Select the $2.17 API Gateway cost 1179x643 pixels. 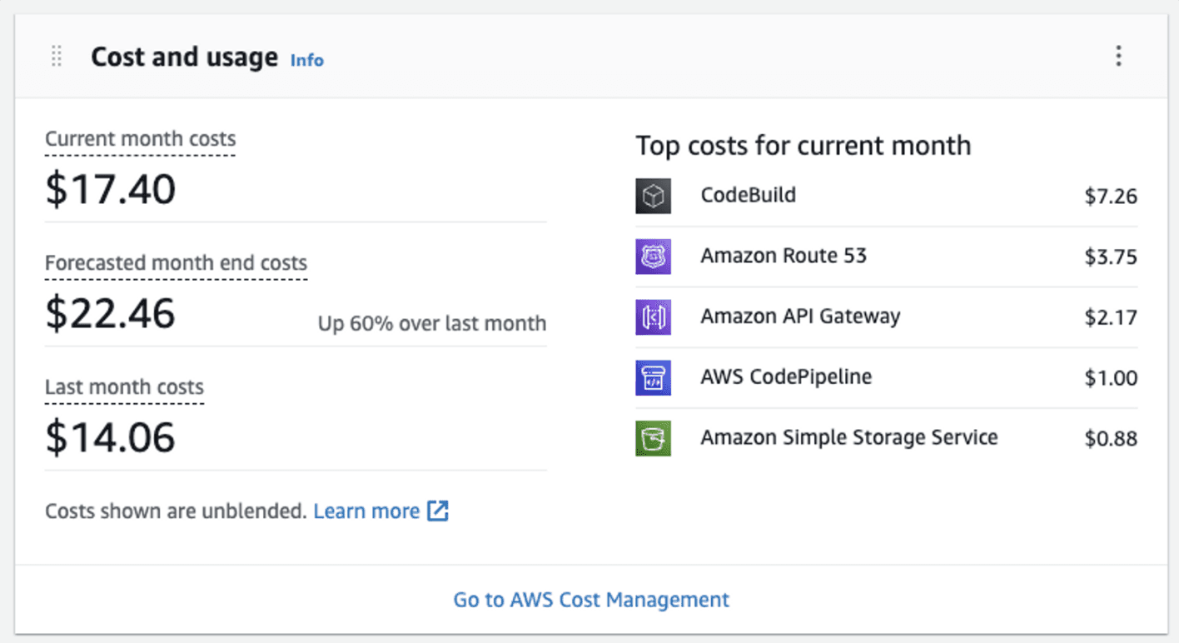pyautogui.click(x=1111, y=317)
